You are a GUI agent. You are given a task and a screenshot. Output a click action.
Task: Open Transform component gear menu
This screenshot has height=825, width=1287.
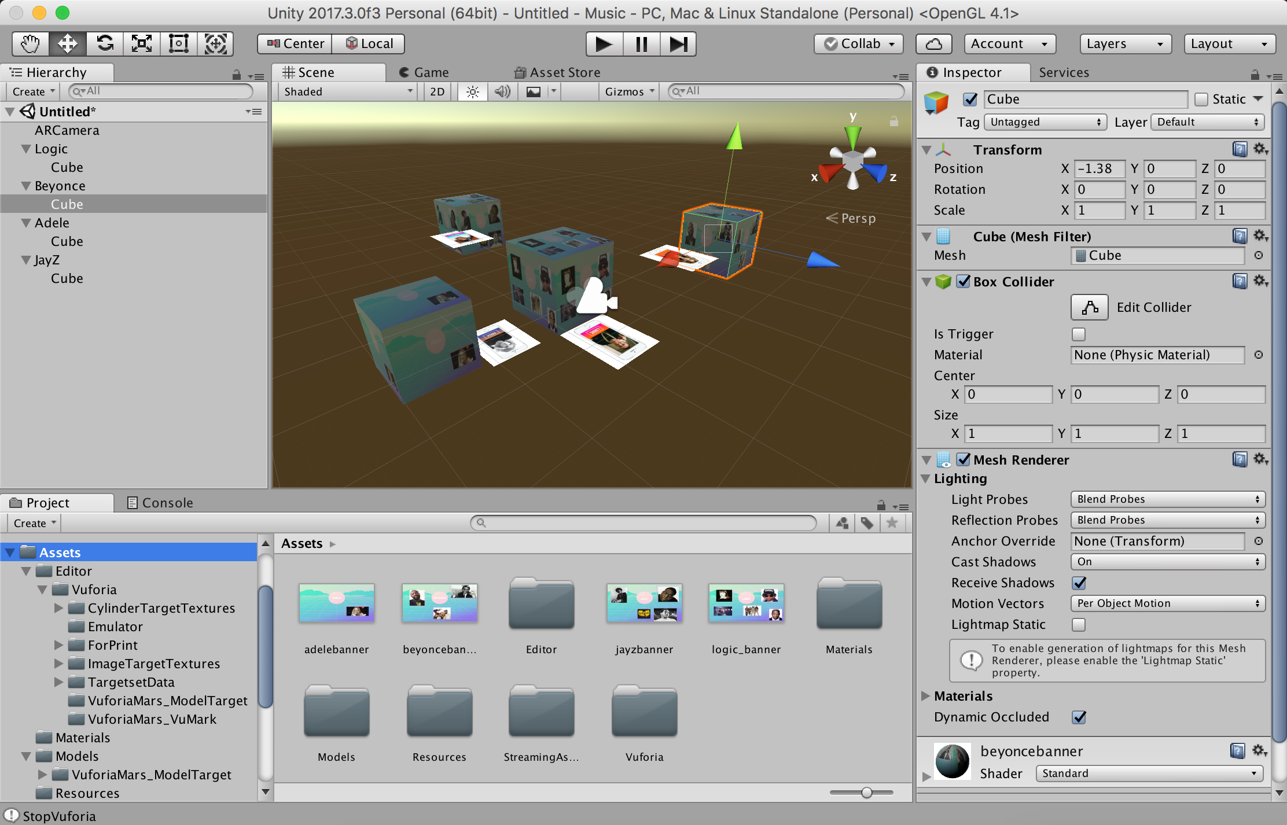point(1260,149)
